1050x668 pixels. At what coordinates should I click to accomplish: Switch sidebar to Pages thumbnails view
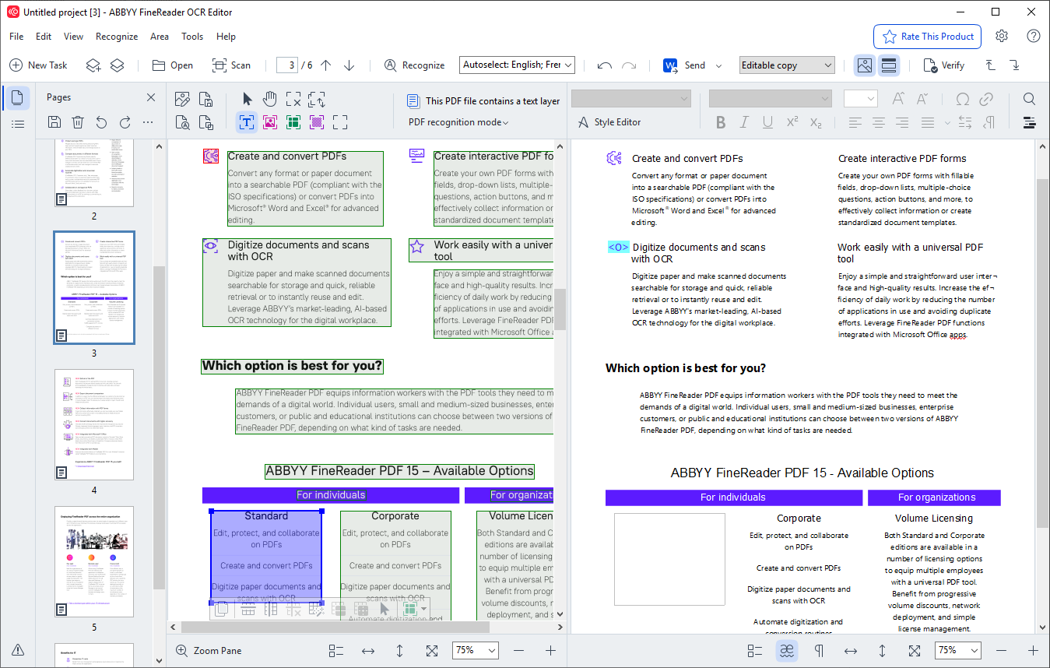click(17, 98)
